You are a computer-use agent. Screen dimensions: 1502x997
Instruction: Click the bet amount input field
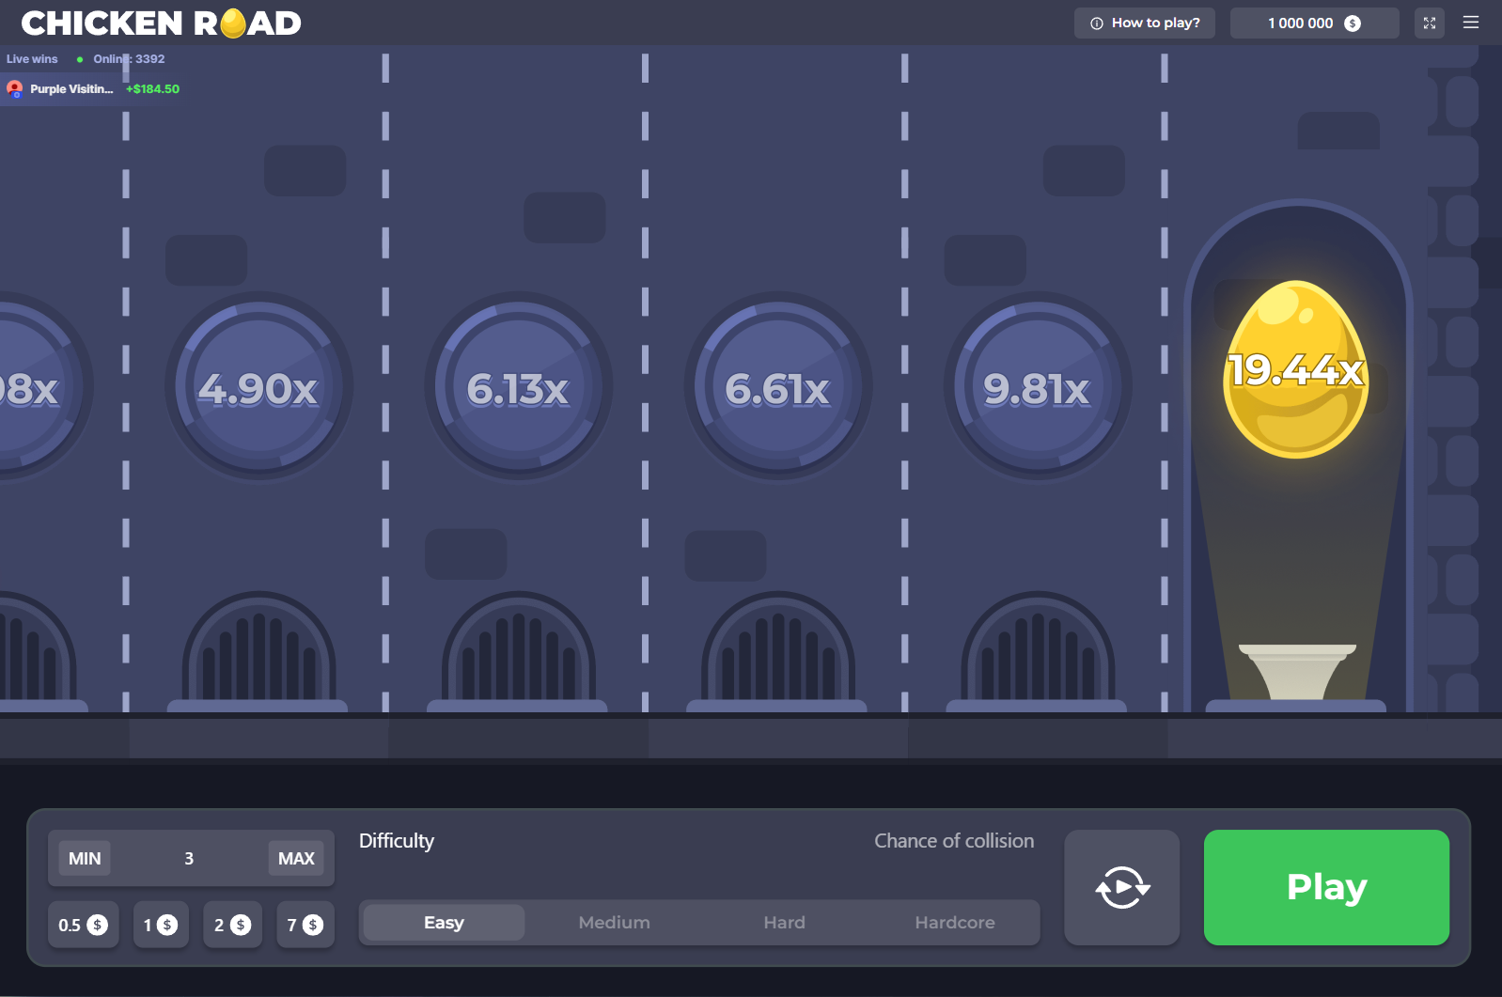coord(189,858)
